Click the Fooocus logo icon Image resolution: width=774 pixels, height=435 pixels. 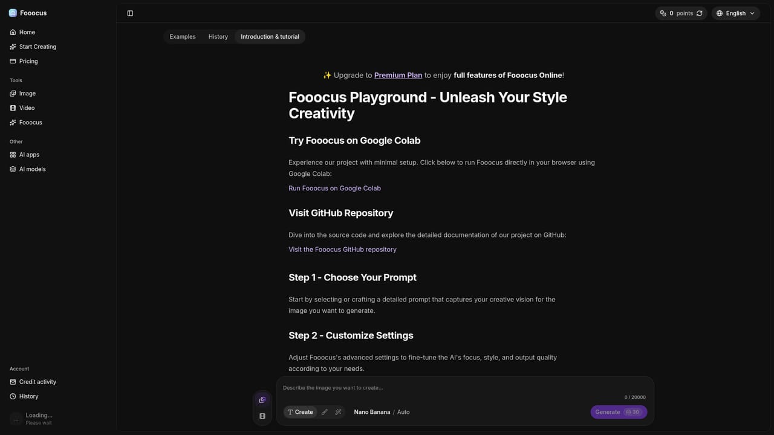click(x=13, y=13)
